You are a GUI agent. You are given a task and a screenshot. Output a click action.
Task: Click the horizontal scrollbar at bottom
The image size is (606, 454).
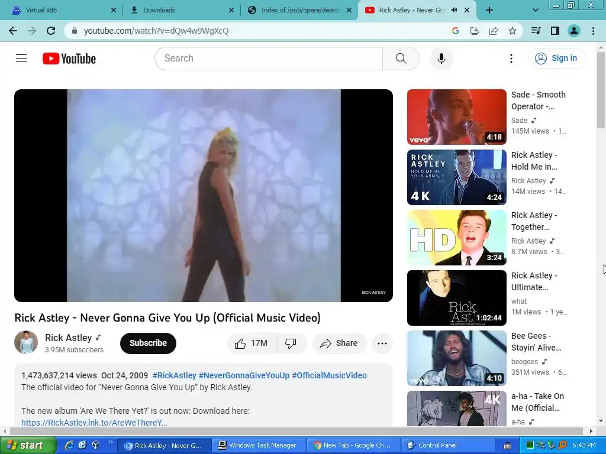296,431
